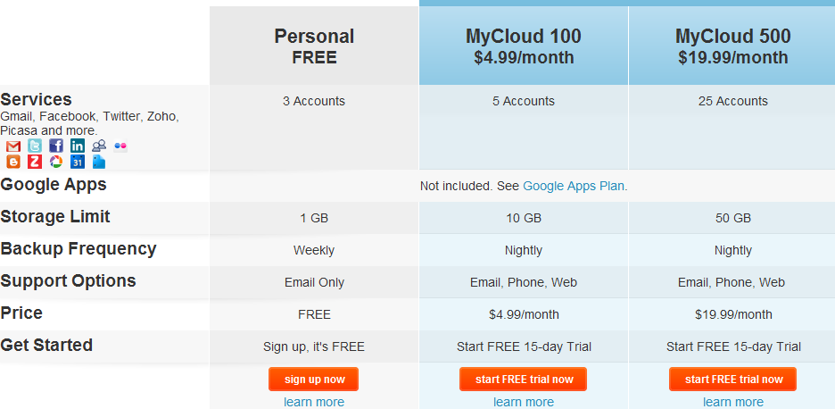Click the blue Google Docs document icon
The height and width of the screenshot is (409, 835).
coord(98,162)
